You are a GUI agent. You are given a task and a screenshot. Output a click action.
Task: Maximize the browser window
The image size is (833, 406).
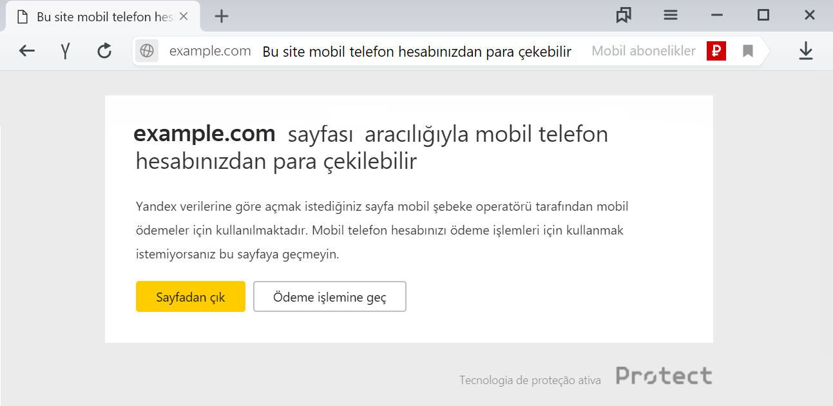coord(763,15)
